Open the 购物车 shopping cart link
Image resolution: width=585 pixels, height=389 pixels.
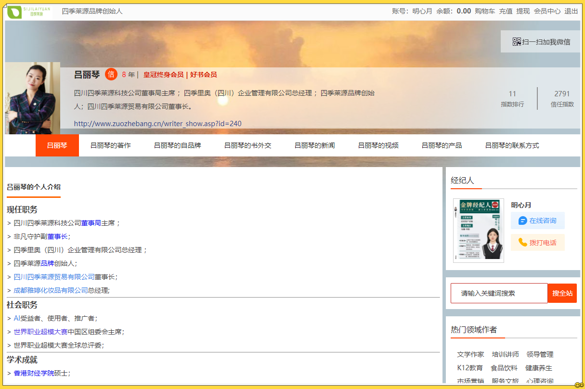(x=484, y=11)
